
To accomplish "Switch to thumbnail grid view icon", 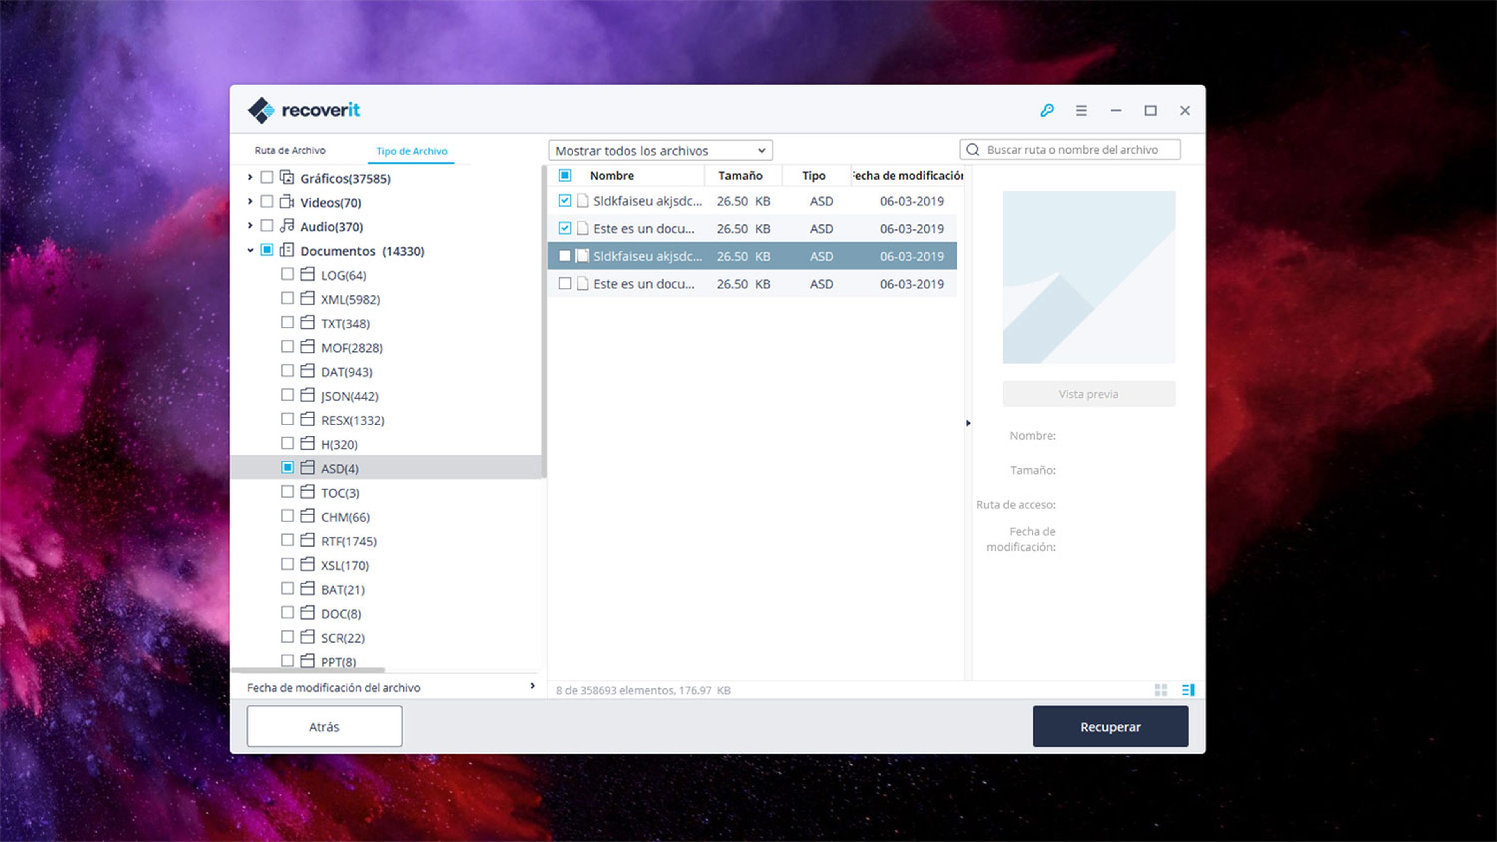I will 1161,690.
